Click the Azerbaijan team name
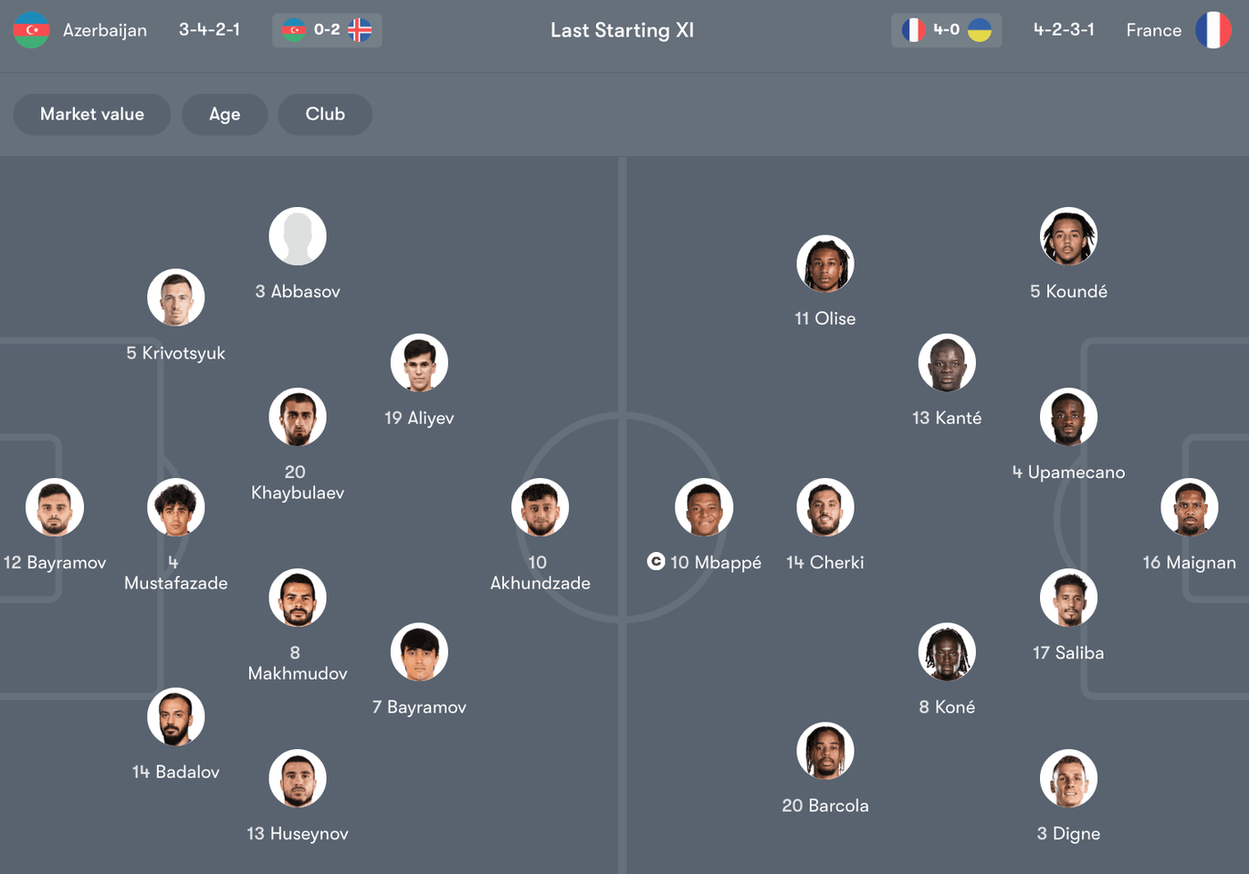The height and width of the screenshot is (874, 1249). (105, 29)
